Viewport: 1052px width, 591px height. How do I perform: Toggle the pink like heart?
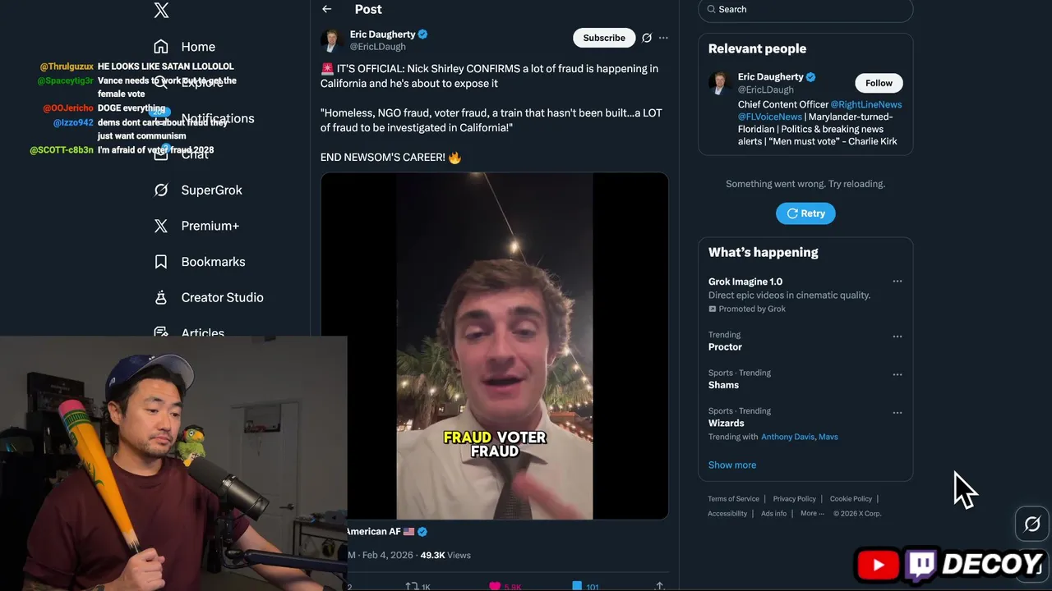495,586
